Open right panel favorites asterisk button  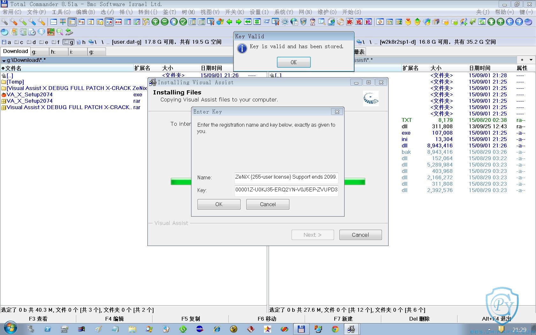point(522,60)
